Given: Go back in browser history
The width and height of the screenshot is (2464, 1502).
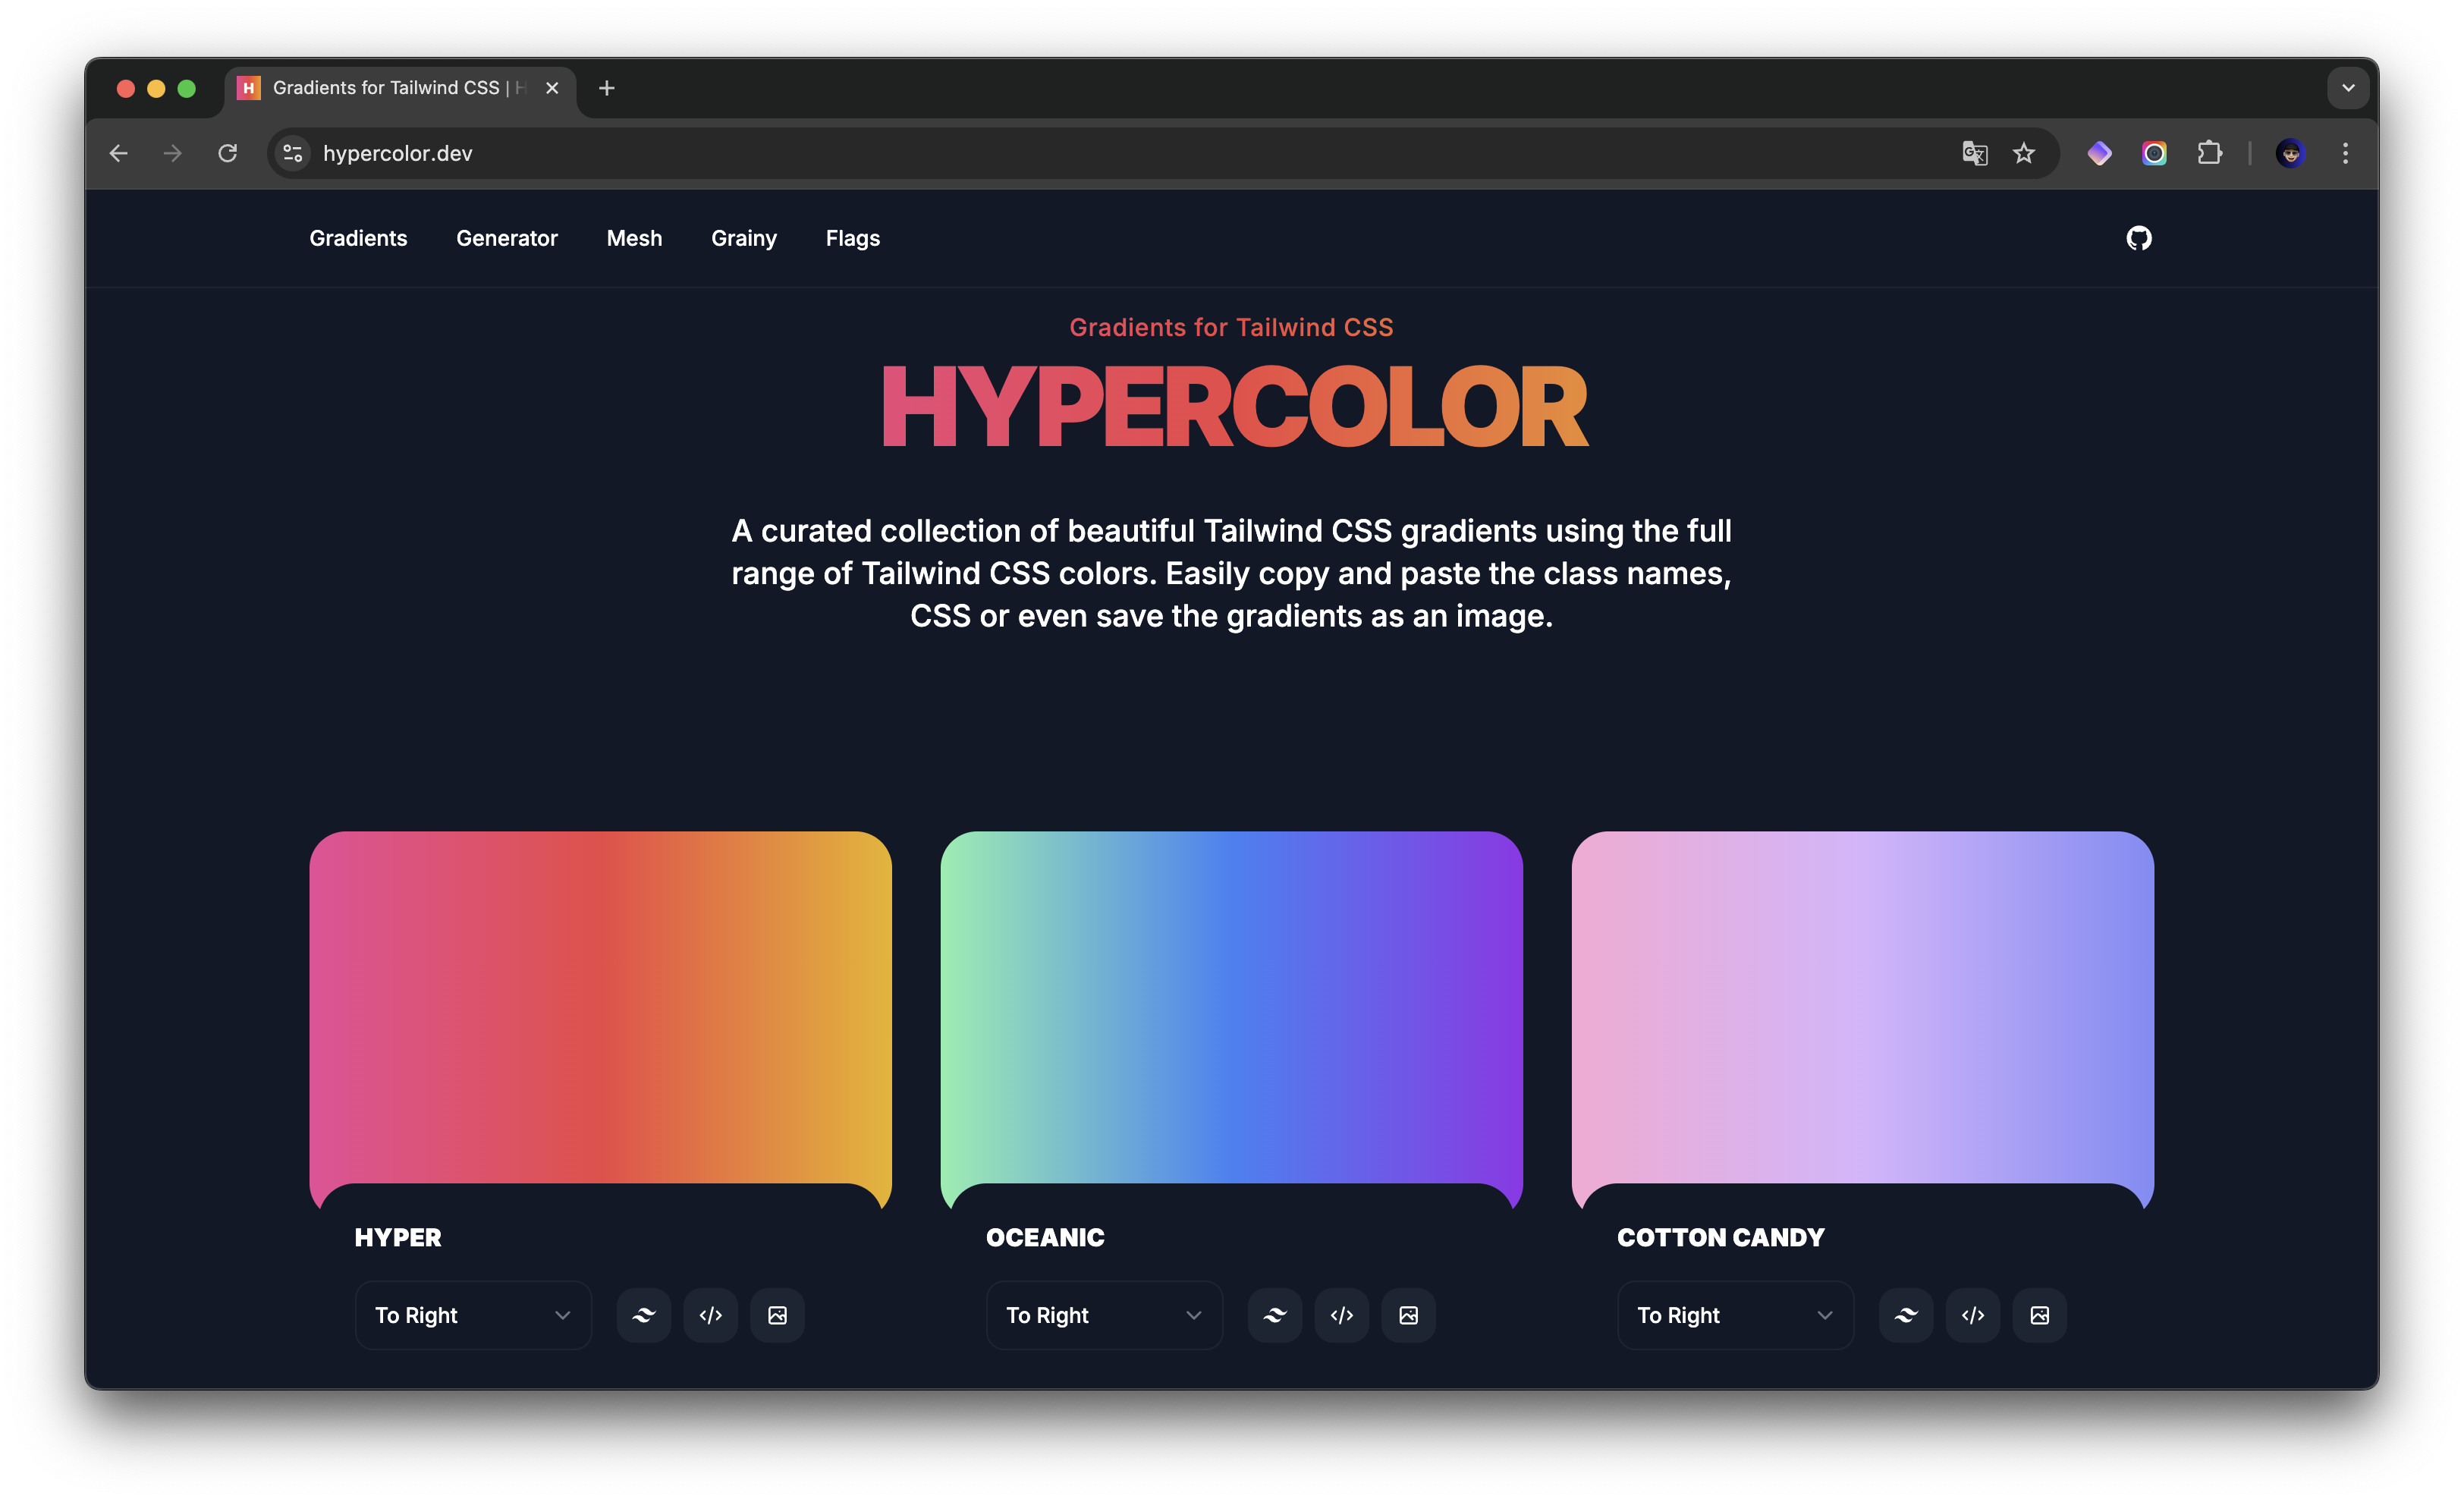Looking at the screenshot, I should pyautogui.click(x=119, y=153).
